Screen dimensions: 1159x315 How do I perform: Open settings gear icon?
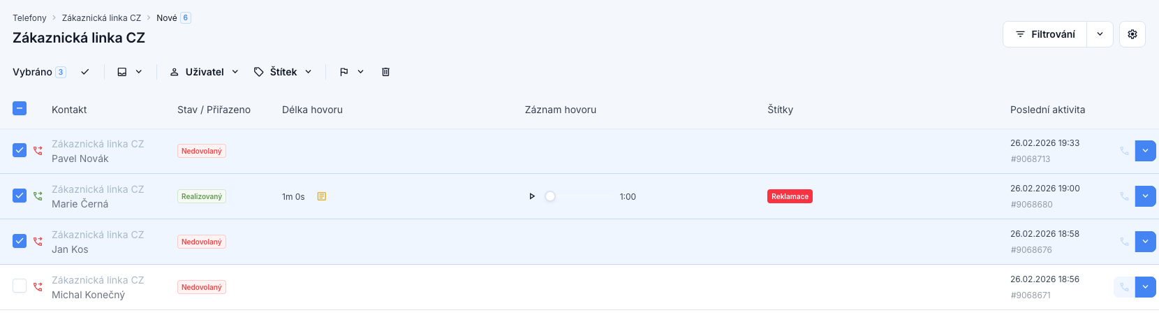point(1132,34)
